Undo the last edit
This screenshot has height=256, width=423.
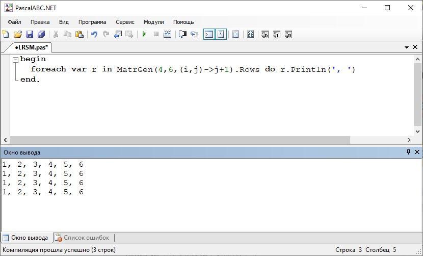[x=94, y=34]
